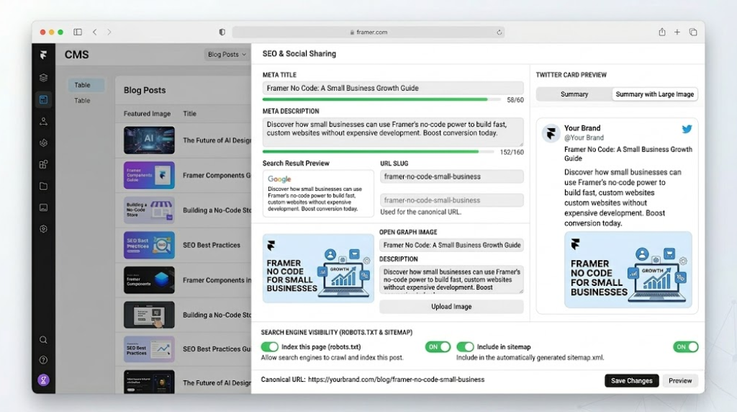Click the search icon in the sidebar
Viewport: 737px width, 412px height.
tap(44, 340)
